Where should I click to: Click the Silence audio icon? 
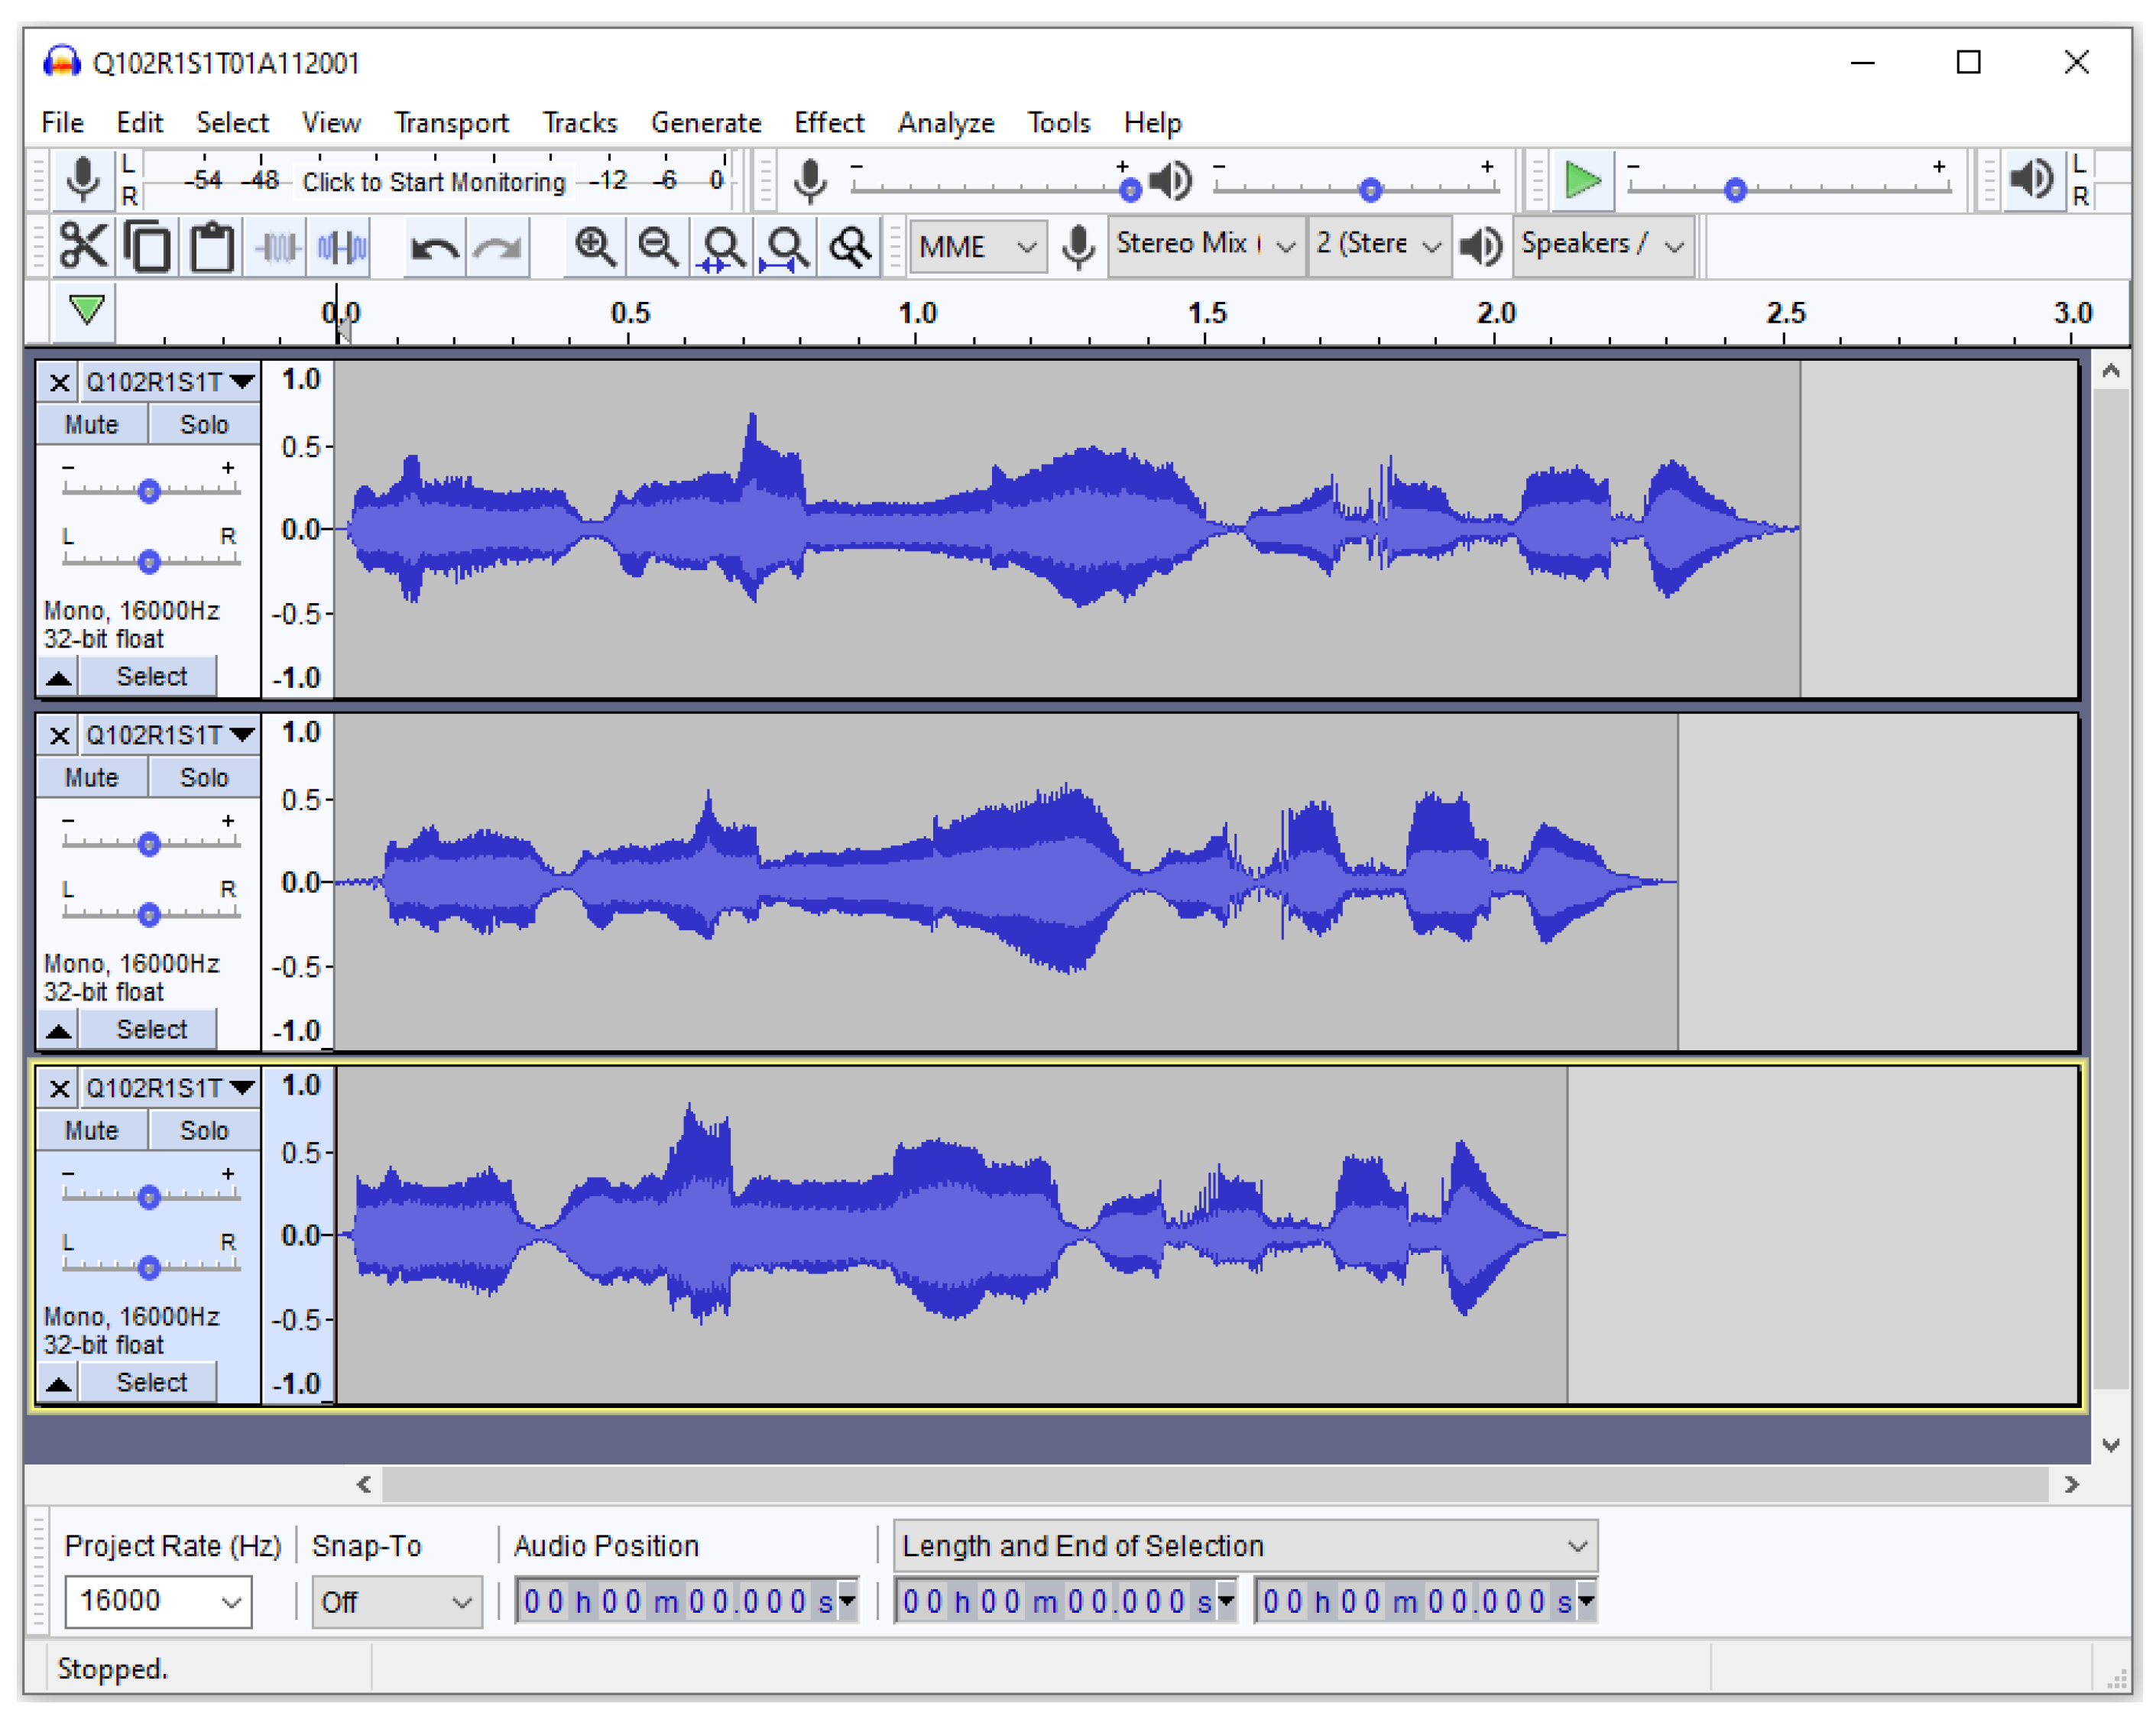(341, 246)
